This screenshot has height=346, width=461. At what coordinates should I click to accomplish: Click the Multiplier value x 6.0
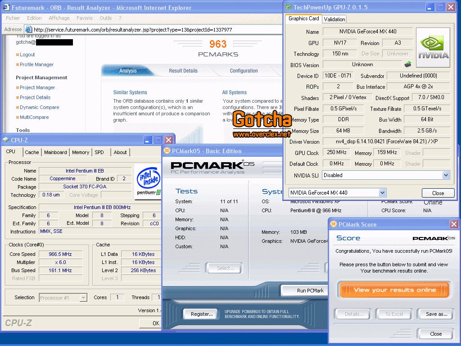click(60, 262)
